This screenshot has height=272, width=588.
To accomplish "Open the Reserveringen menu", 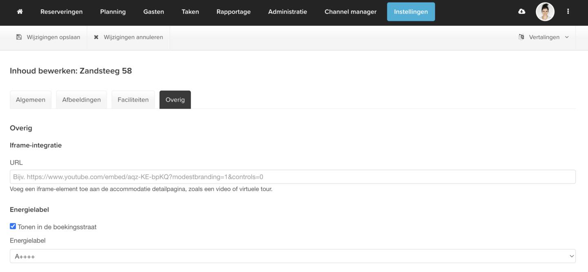I will tap(61, 11).
